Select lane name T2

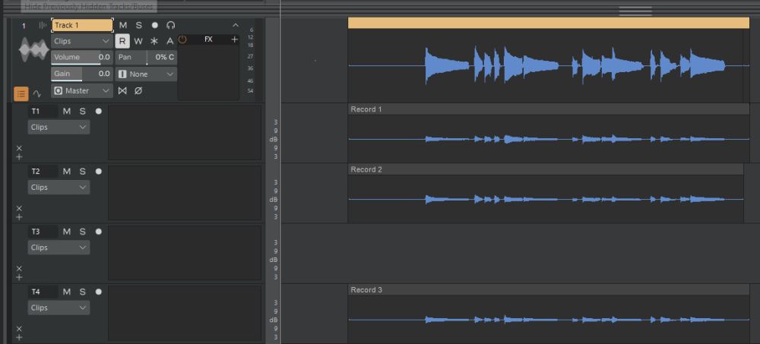[42, 172]
